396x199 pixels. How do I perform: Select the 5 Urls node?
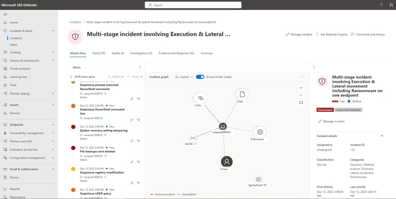pyautogui.click(x=200, y=98)
